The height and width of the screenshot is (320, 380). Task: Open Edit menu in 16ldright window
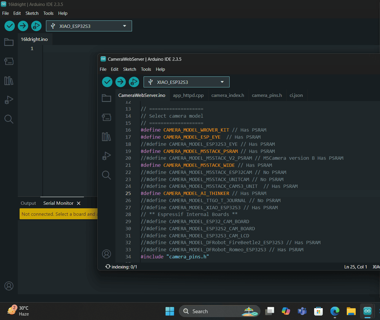(x=17, y=13)
